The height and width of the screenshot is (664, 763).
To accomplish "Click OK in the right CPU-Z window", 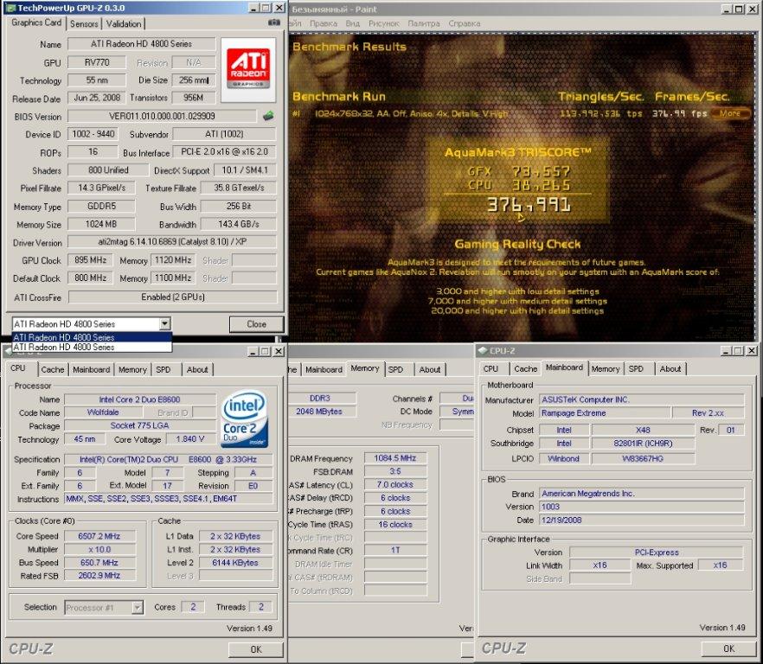I will coord(728,648).
